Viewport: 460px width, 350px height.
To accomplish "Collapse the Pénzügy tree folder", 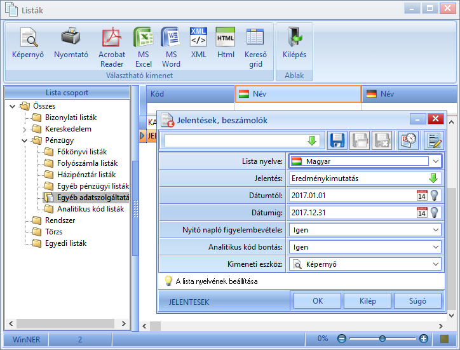I will coord(24,140).
